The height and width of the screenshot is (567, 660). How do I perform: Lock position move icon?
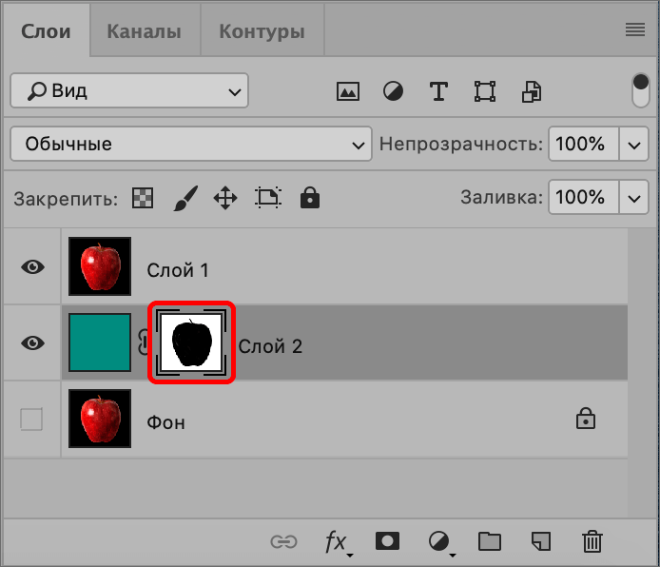pyautogui.click(x=225, y=198)
